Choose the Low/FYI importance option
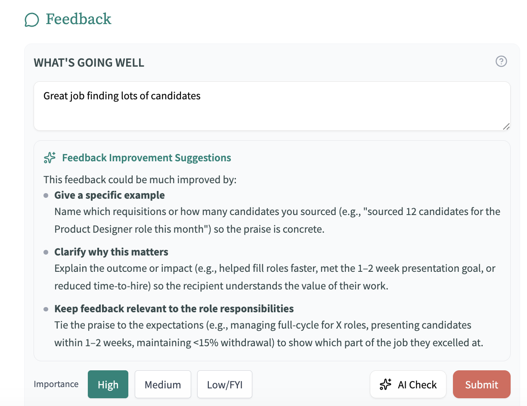This screenshot has height=406, width=527. coord(225,384)
